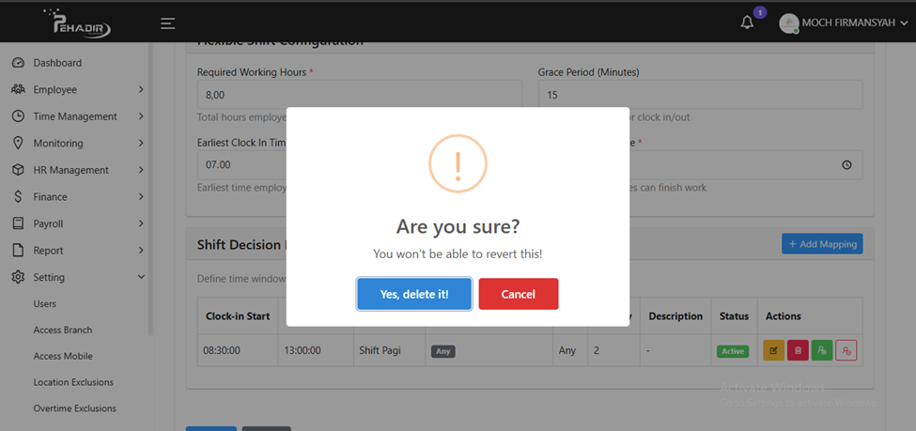Click the yellow edit mapping icon
This screenshot has width=916, height=431.
point(773,350)
